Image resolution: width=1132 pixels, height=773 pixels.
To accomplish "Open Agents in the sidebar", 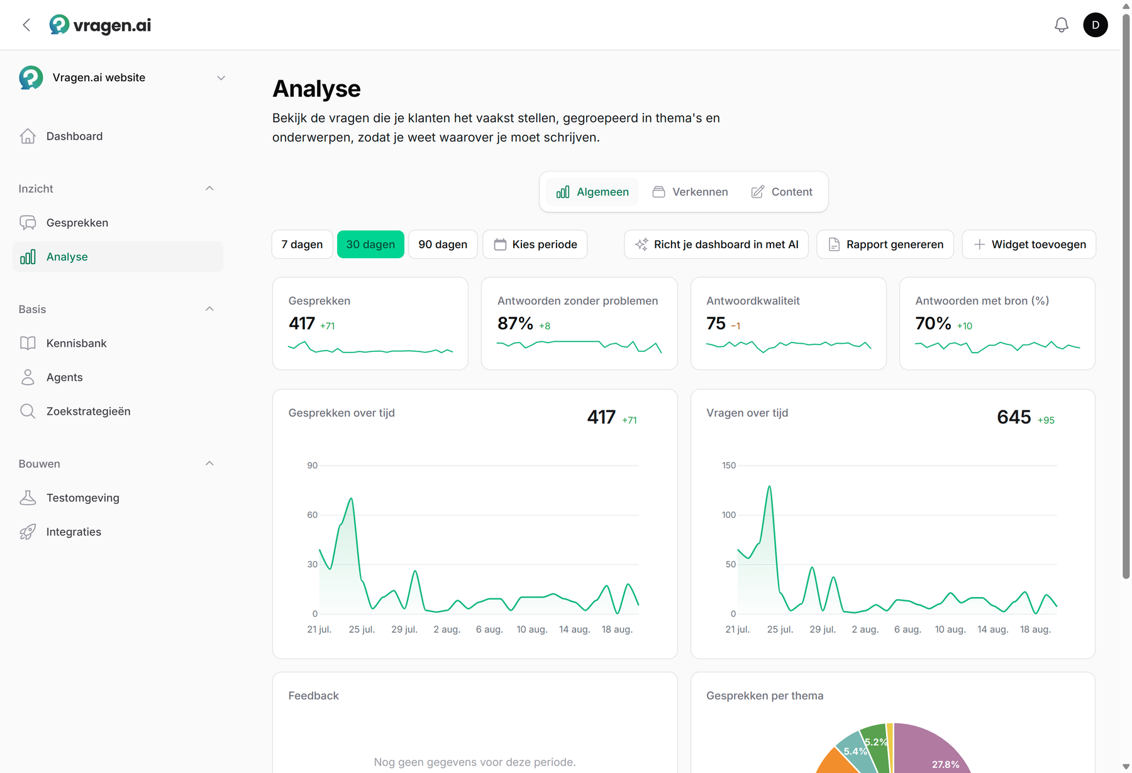I will (x=118, y=378).
